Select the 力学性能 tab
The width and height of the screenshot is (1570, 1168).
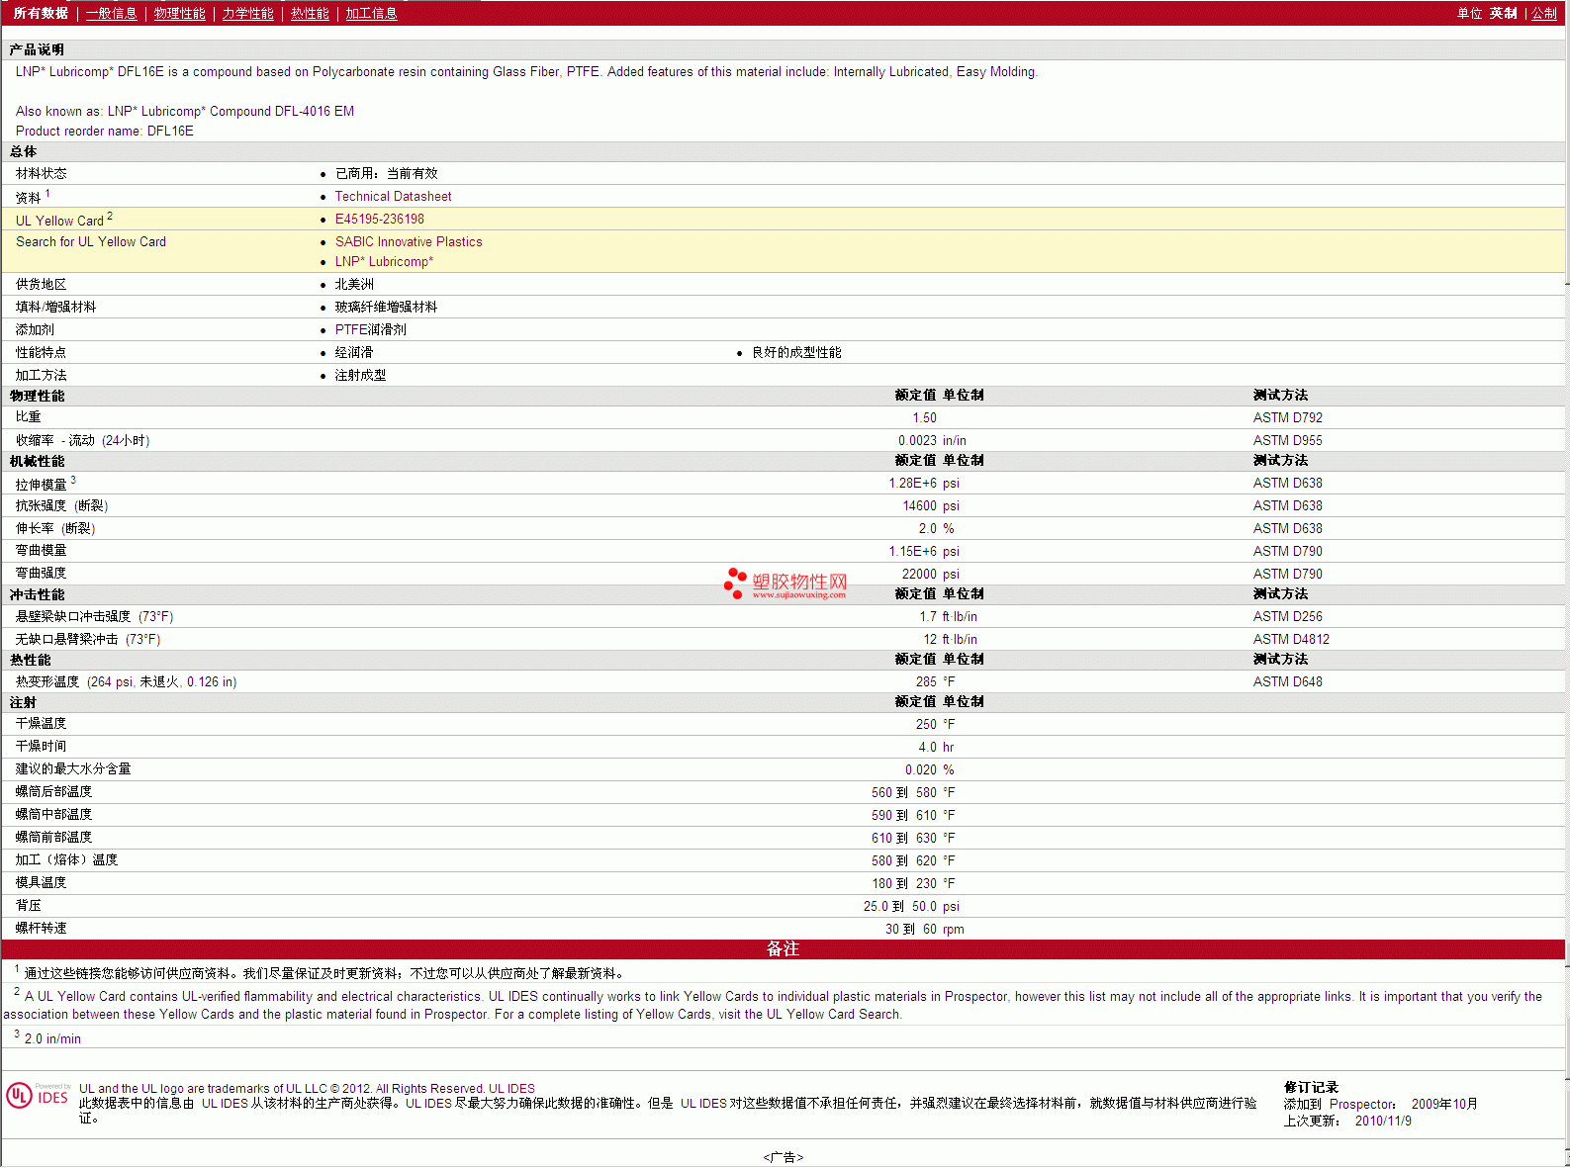(247, 13)
